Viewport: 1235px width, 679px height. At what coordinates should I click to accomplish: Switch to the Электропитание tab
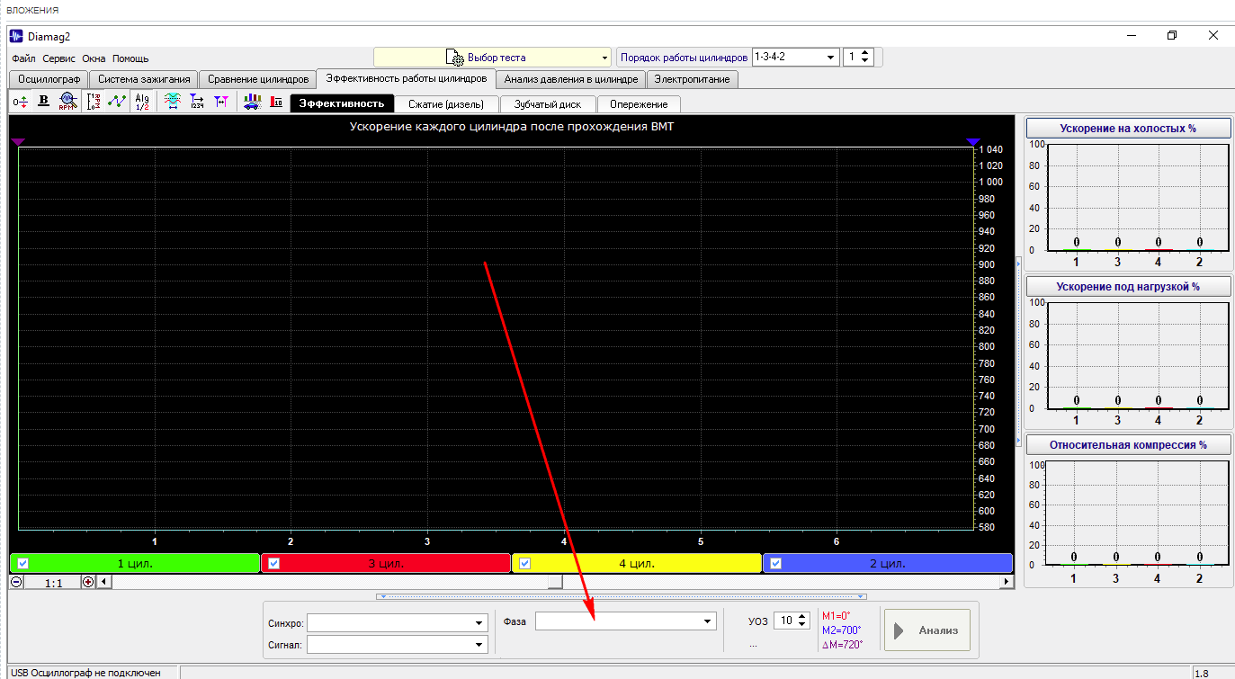tap(693, 79)
